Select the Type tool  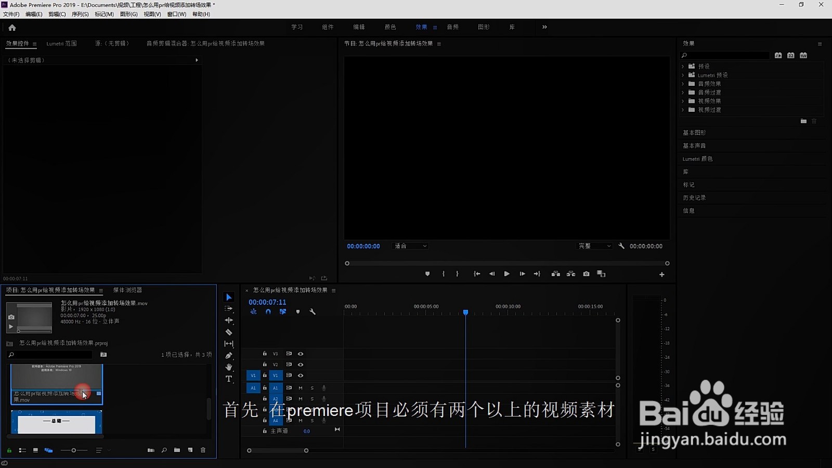coord(229,379)
